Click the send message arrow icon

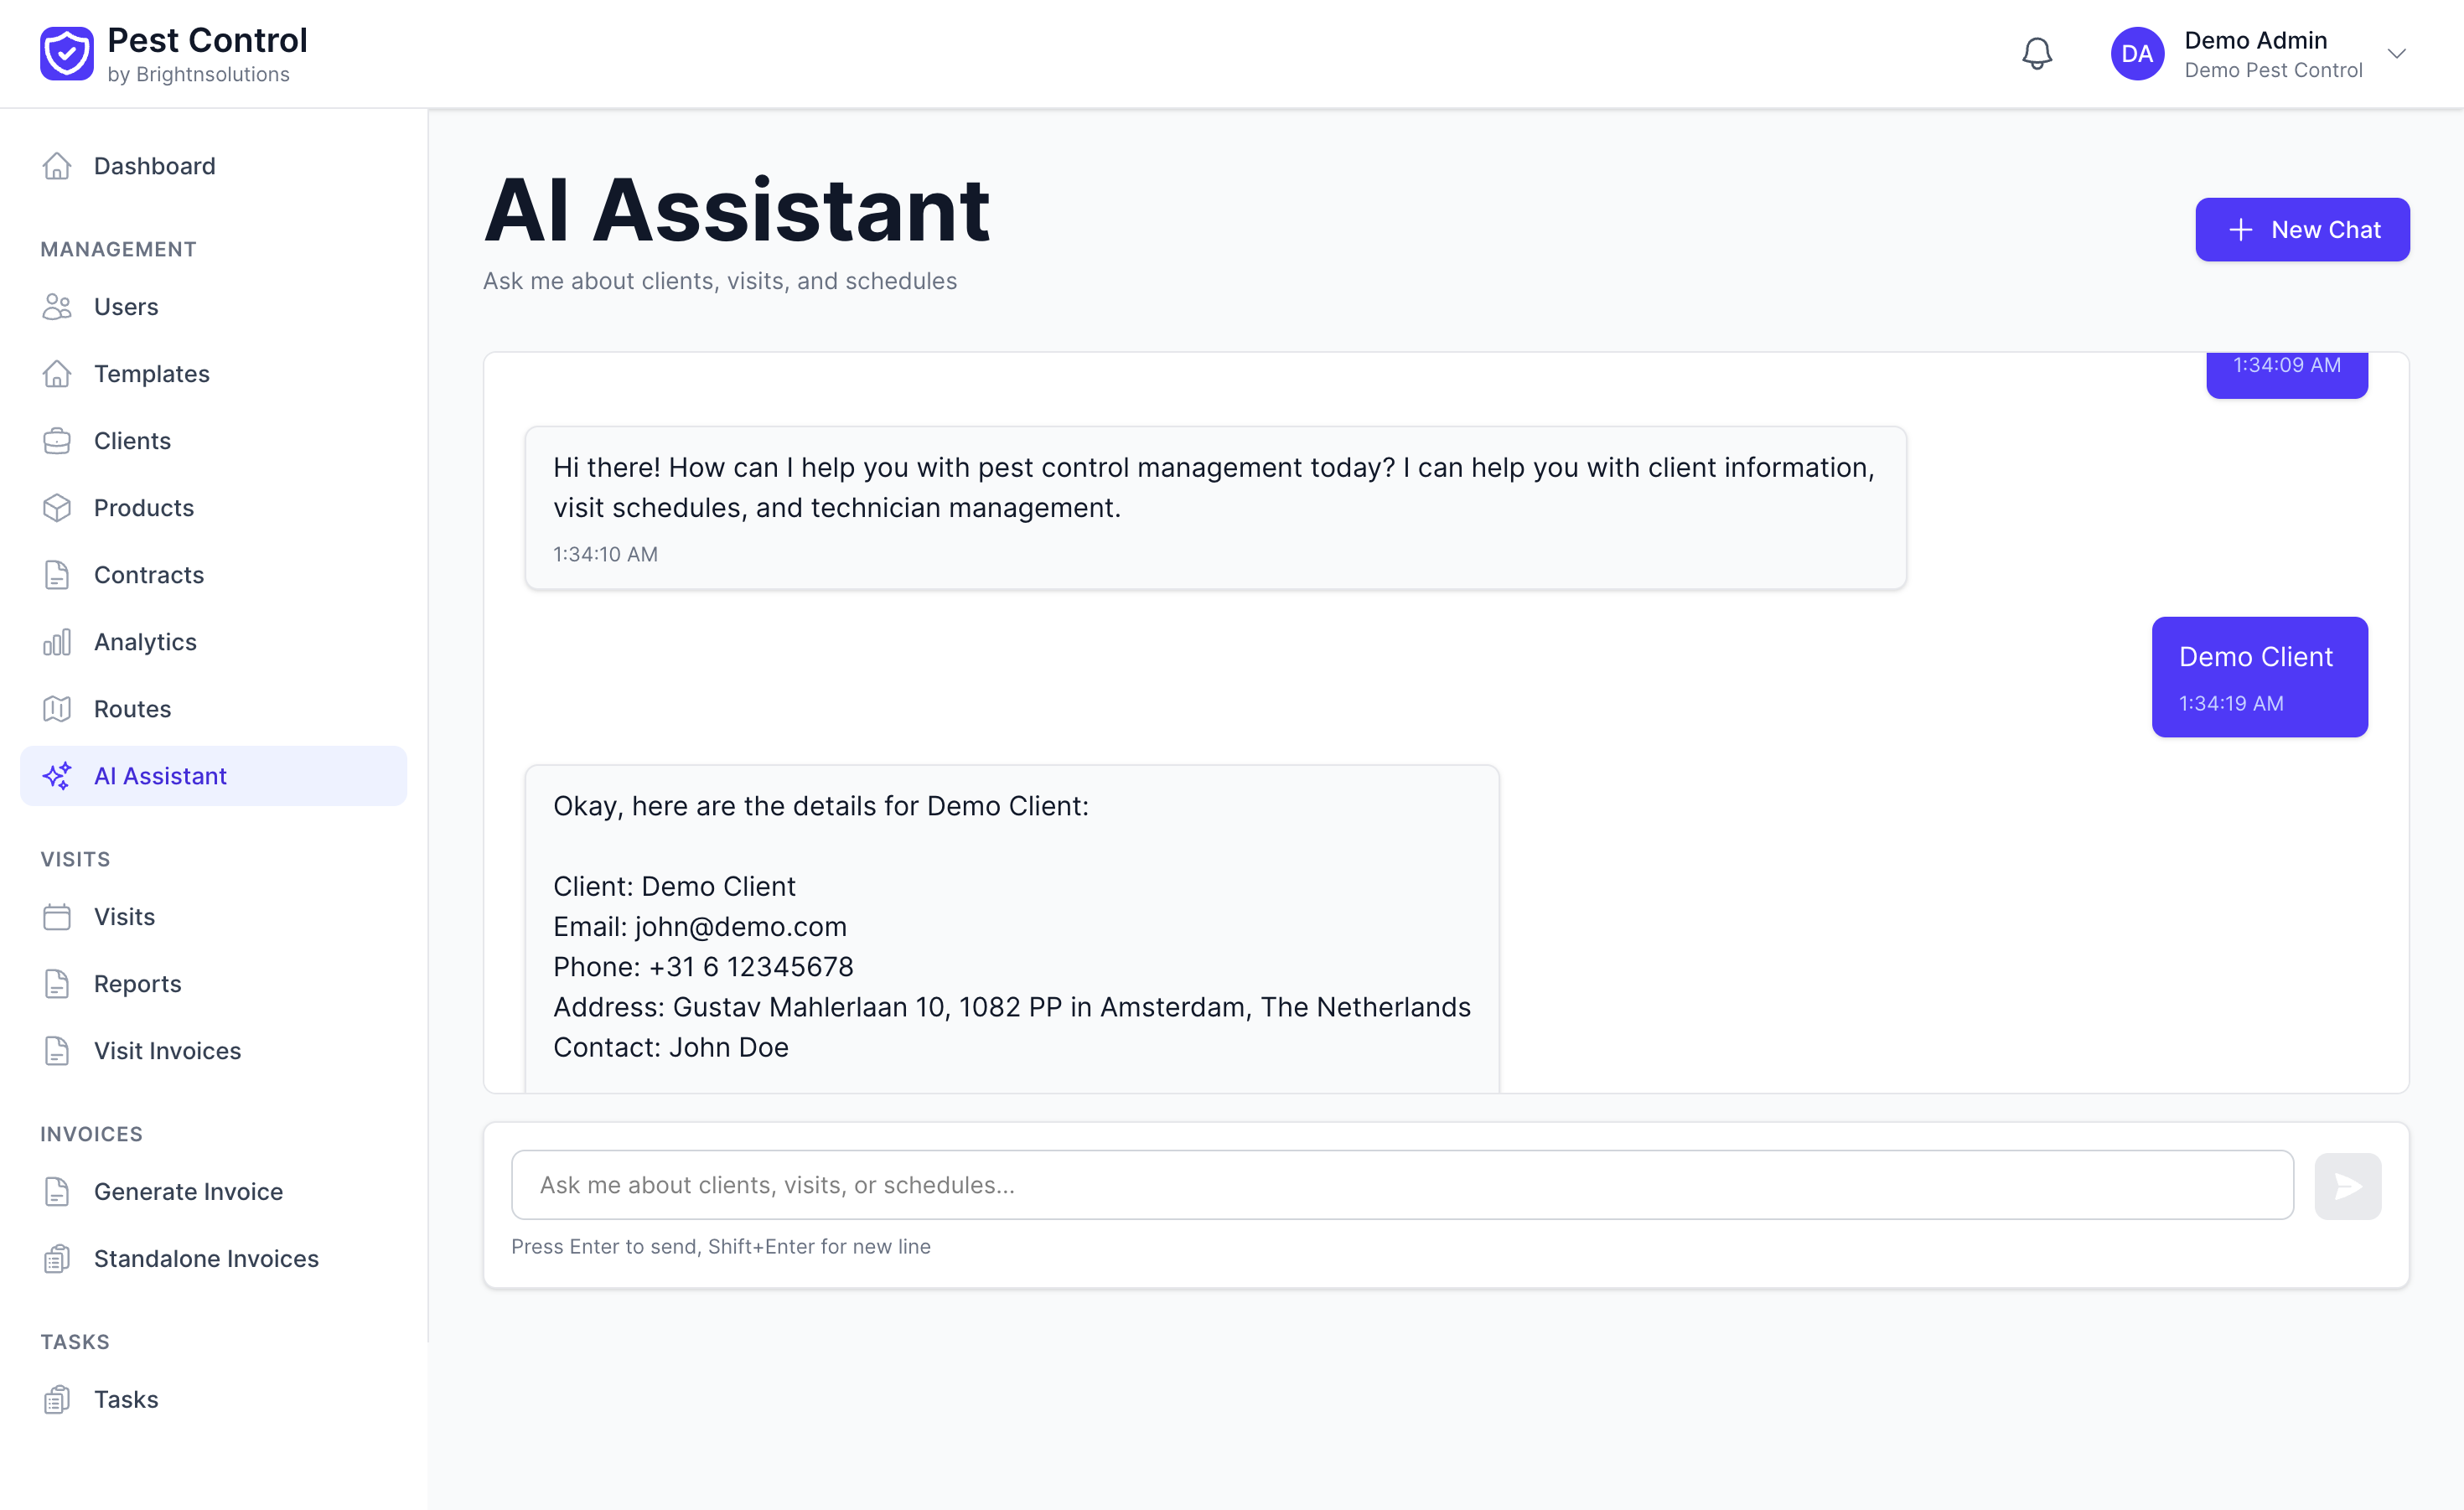point(2347,1186)
